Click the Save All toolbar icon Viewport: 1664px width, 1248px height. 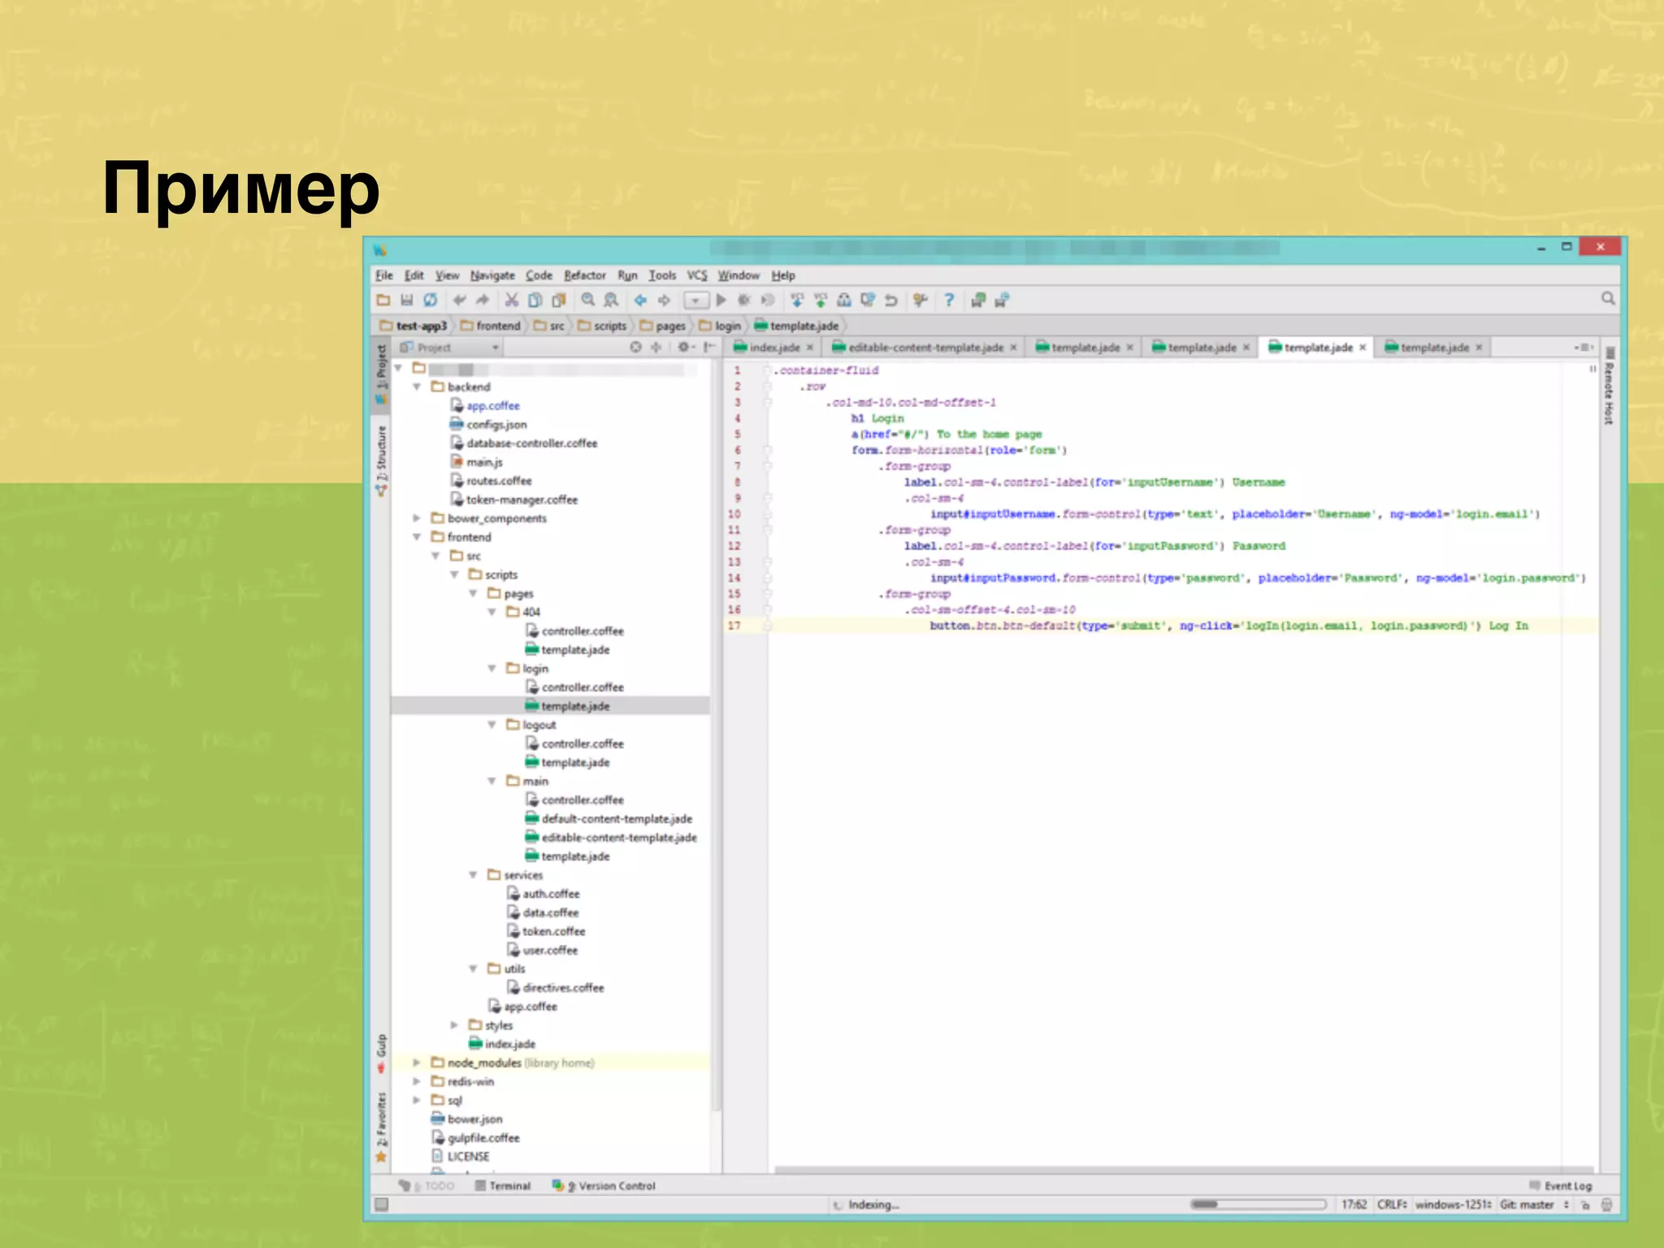coord(406,301)
